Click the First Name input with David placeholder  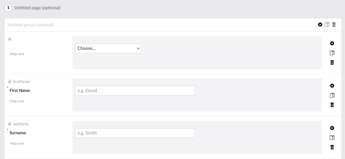pos(135,91)
